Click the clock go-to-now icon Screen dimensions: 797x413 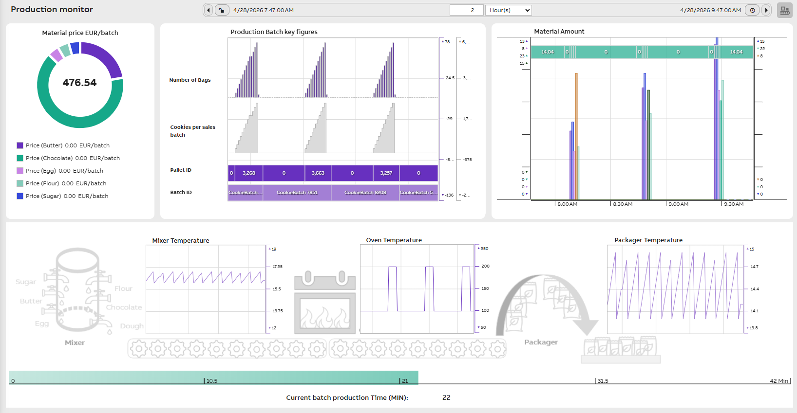tap(752, 10)
